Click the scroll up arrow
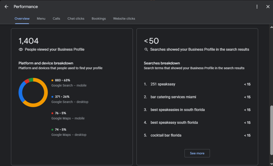The height and width of the screenshot is (166, 273). [271, 27]
